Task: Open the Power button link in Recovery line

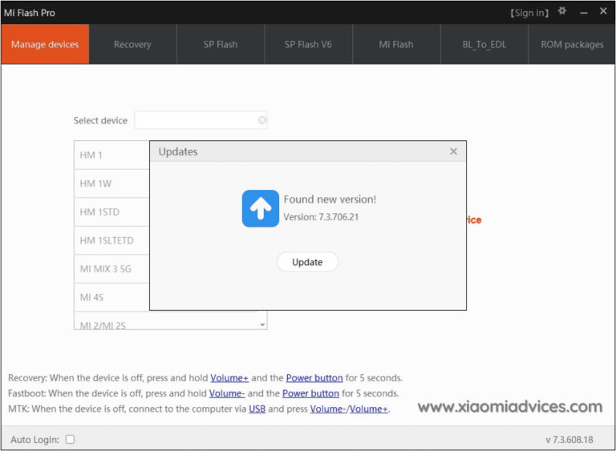Action: (x=314, y=377)
